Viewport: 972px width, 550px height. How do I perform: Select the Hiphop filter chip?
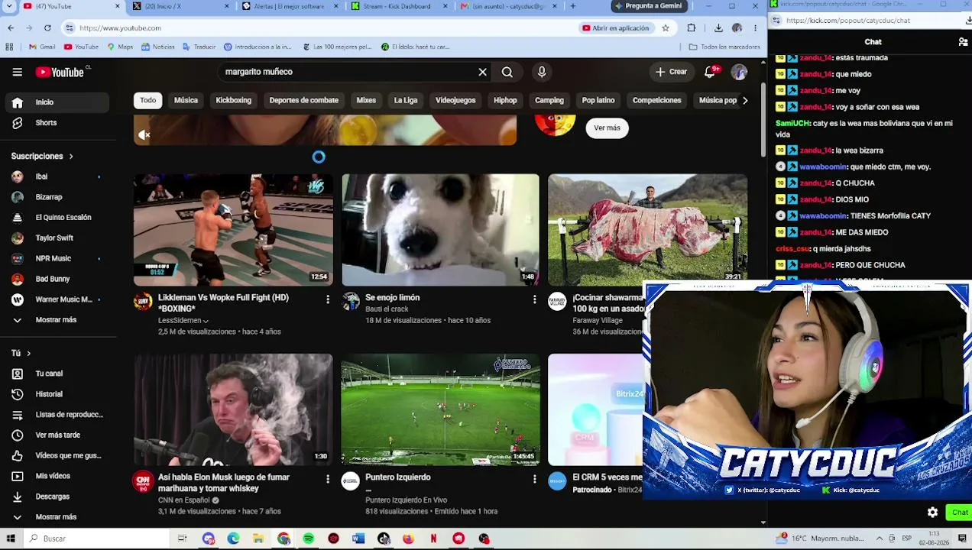coord(505,100)
